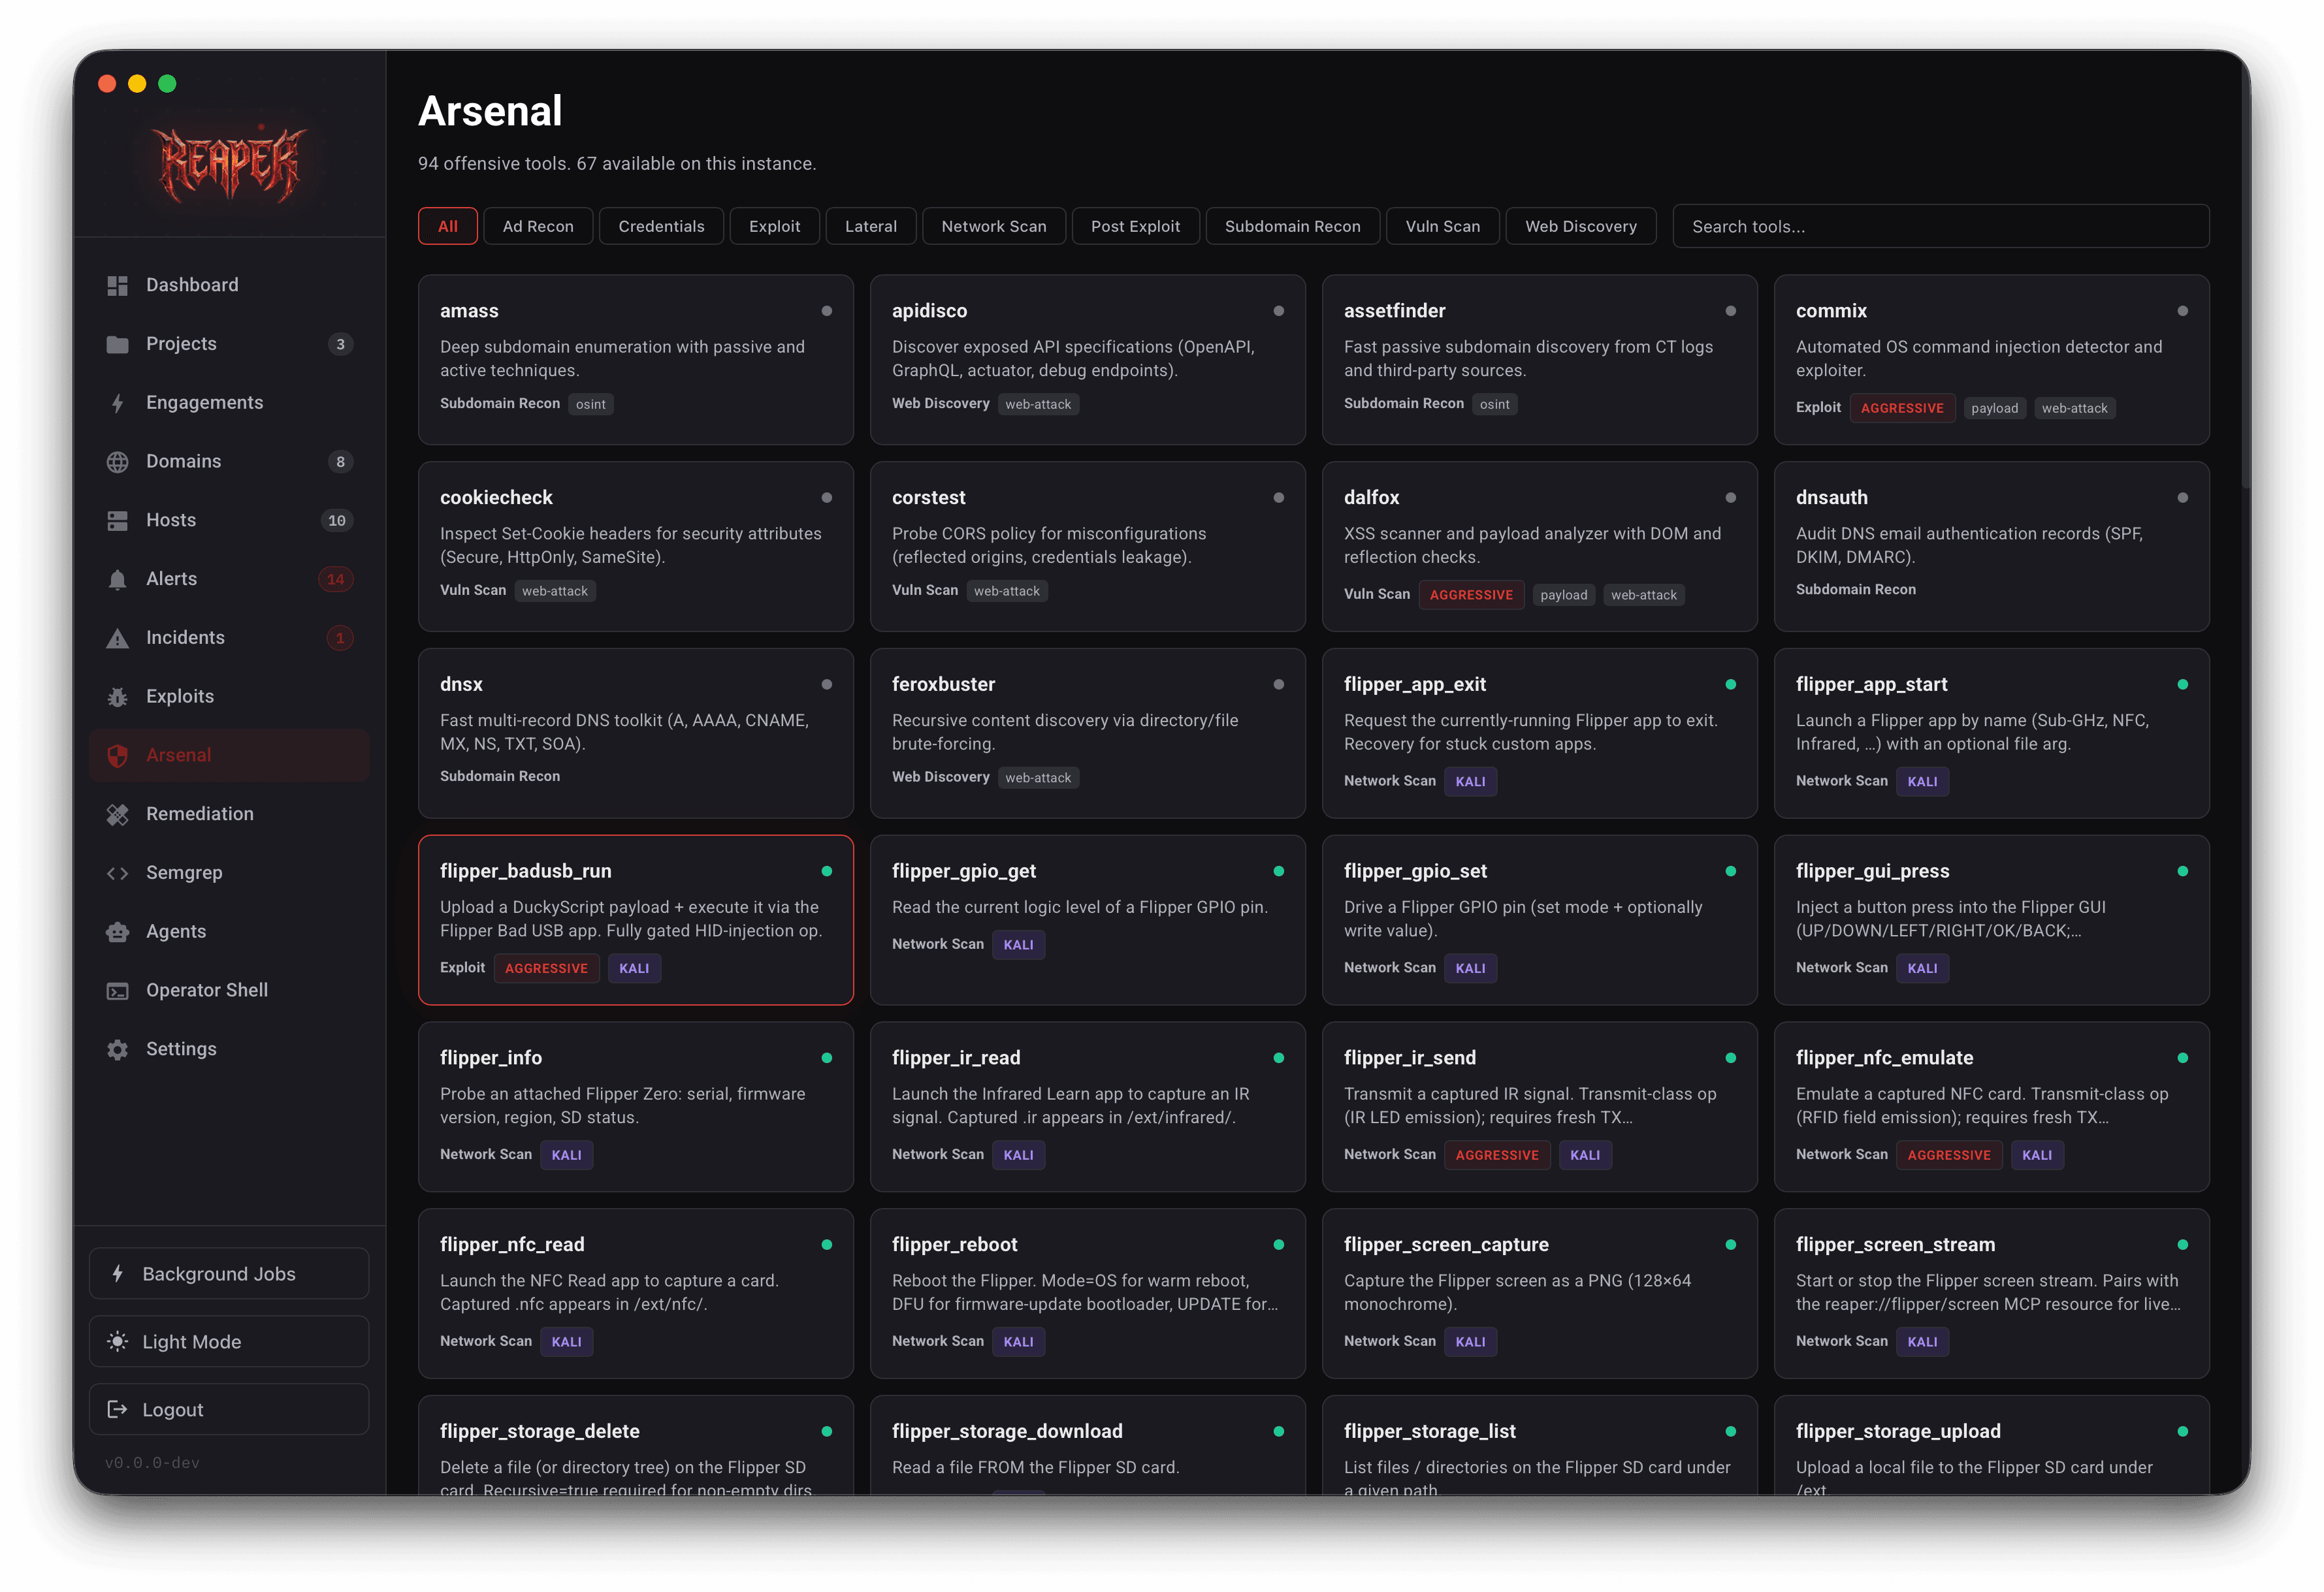Click the Operator Shell terminal icon
Screen dimensions: 2324x1592
point(117,991)
